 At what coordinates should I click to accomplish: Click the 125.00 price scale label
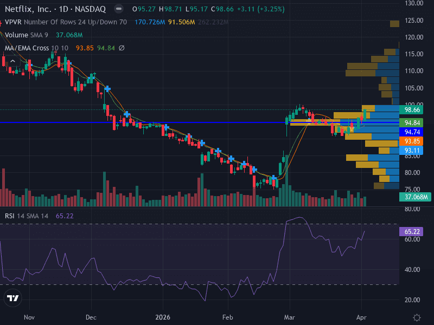pos(414,21)
